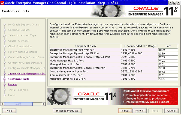Edit Node Manager Http SSL Port field 7401

pos(168,61)
